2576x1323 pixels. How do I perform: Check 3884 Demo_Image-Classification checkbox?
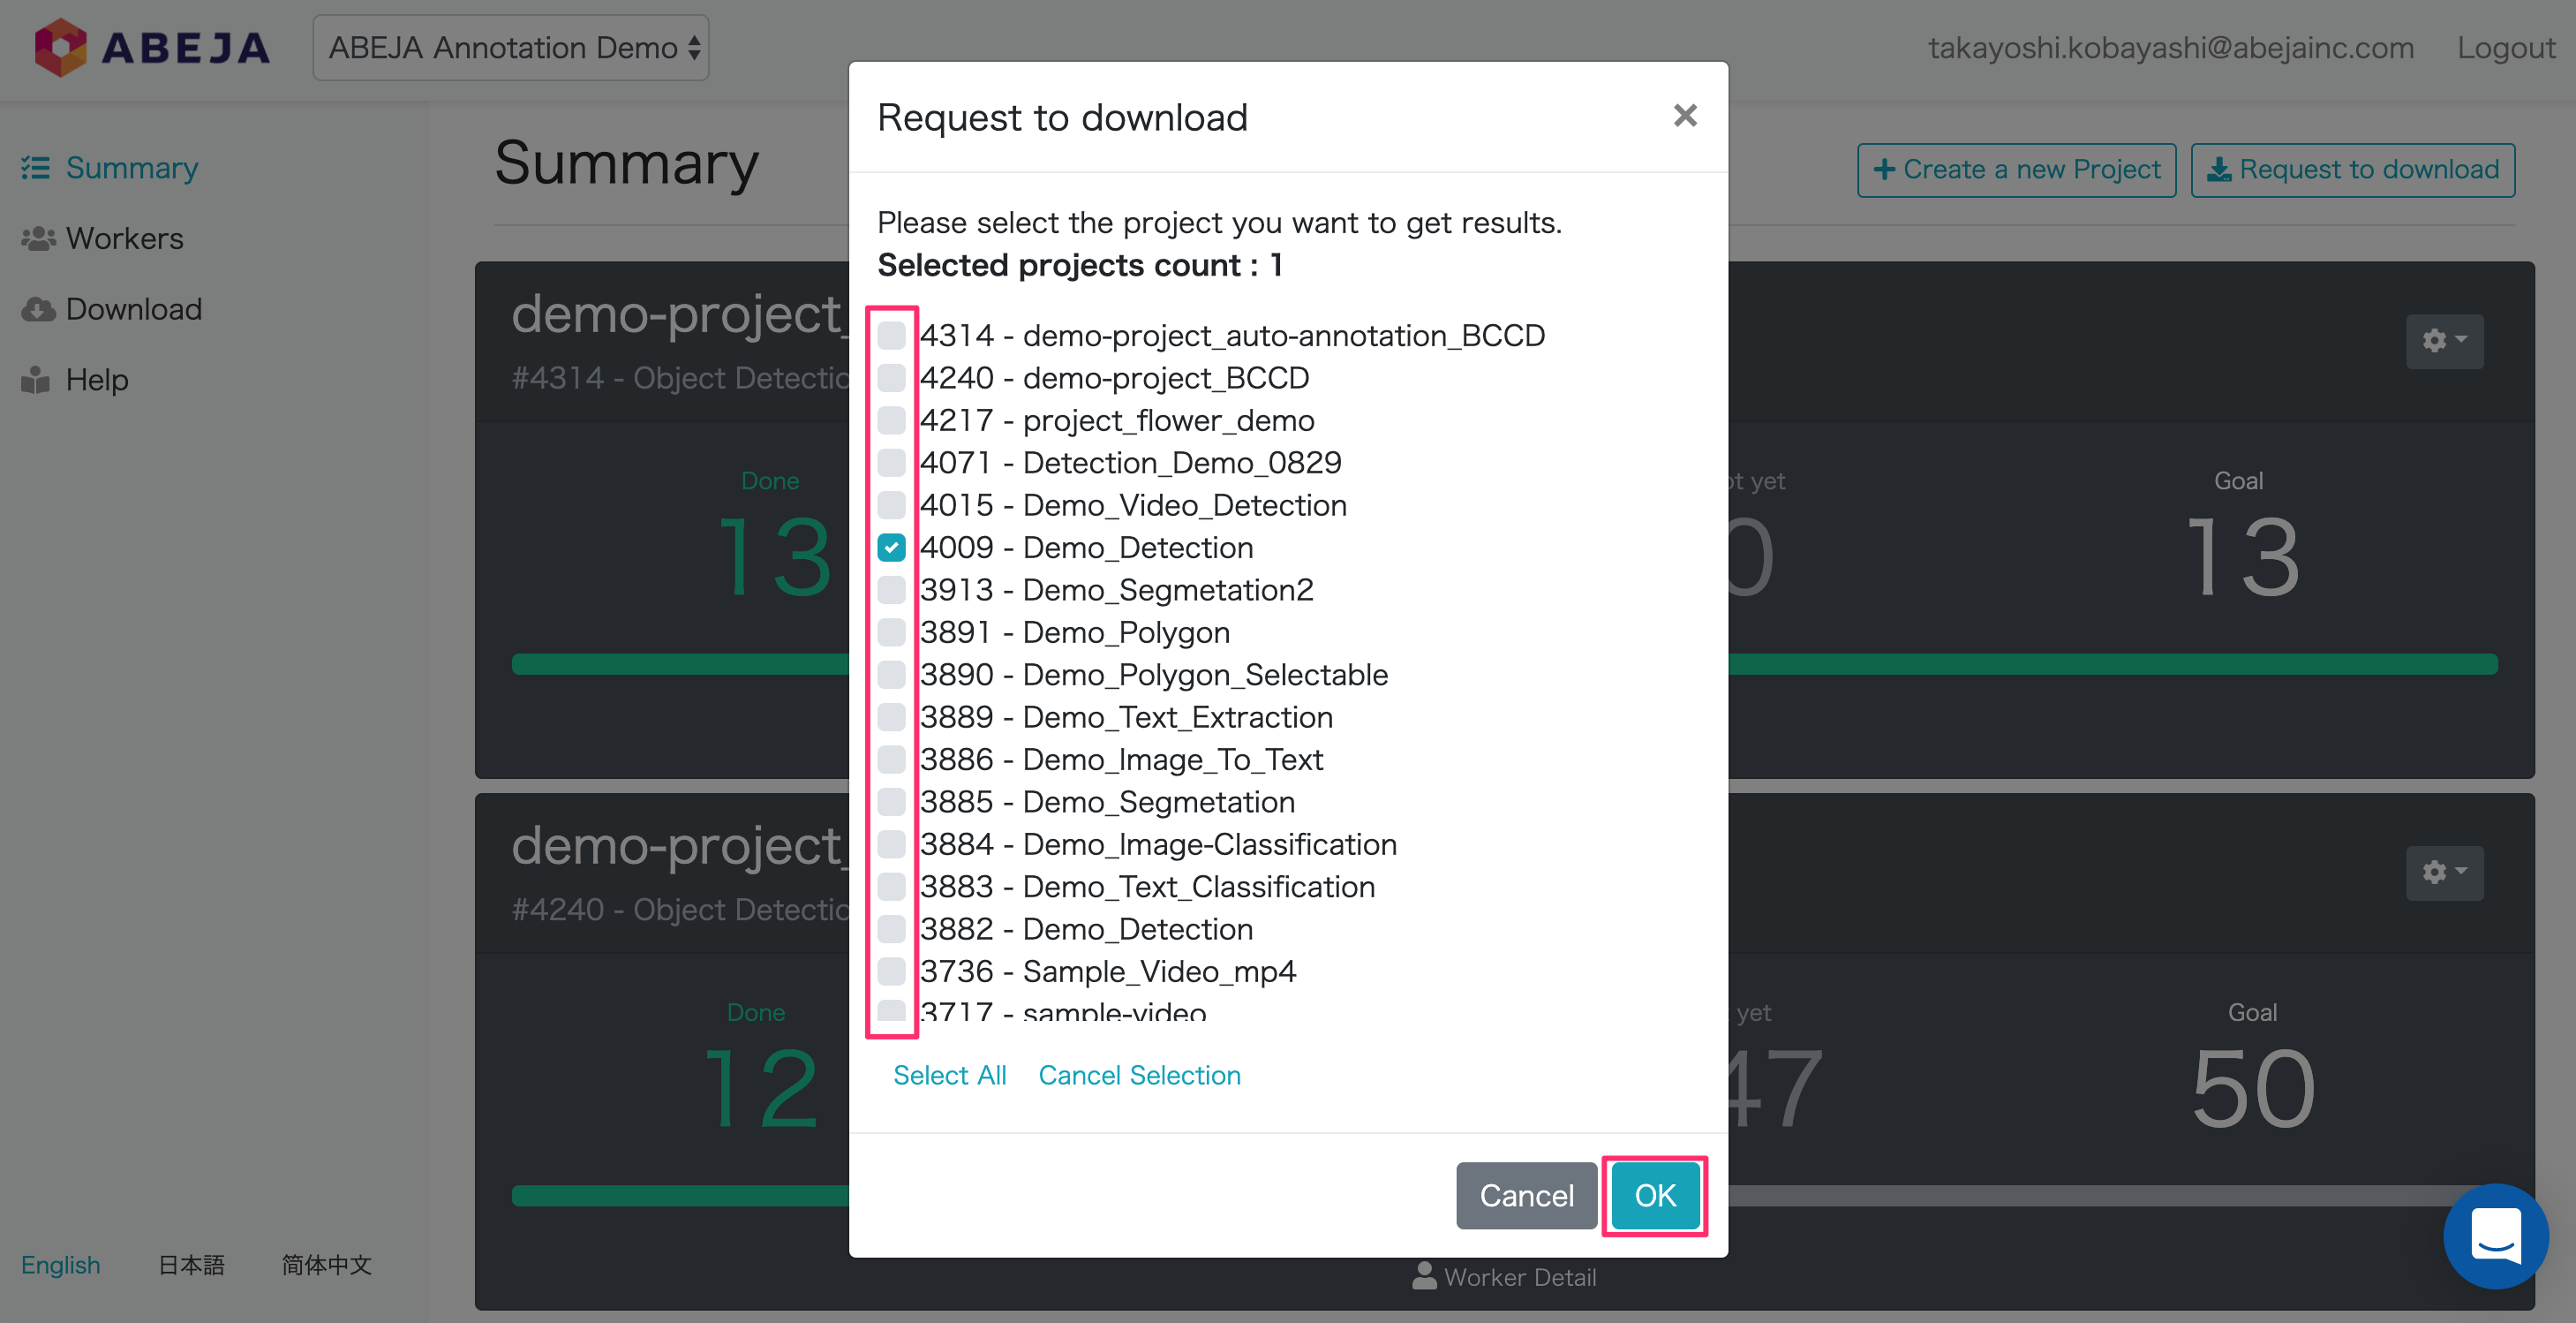click(x=891, y=843)
